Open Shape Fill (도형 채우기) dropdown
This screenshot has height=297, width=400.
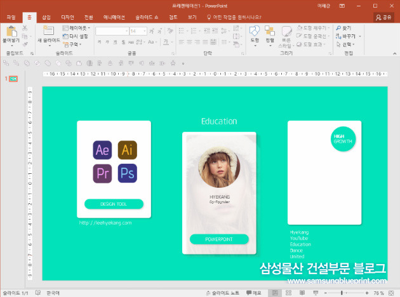click(x=314, y=28)
